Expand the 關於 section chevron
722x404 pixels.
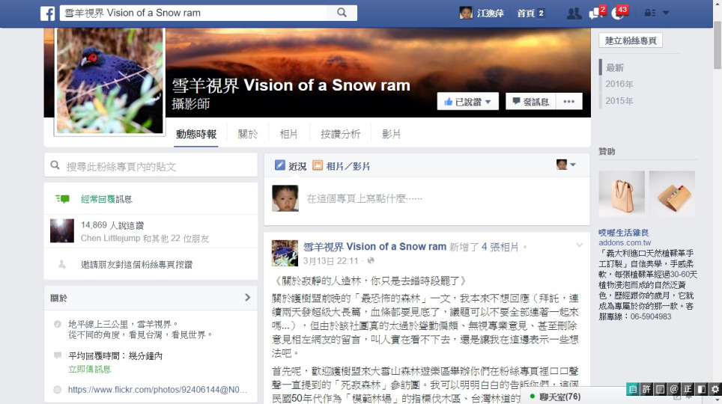pyautogui.click(x=247, y=297)
